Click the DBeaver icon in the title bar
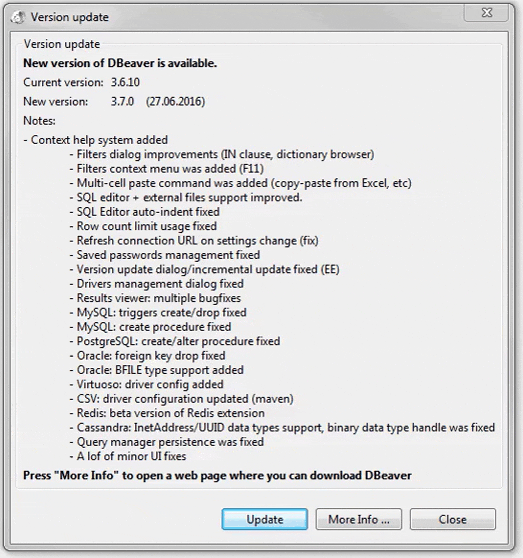523x558 pixels. tap(18, 17)
